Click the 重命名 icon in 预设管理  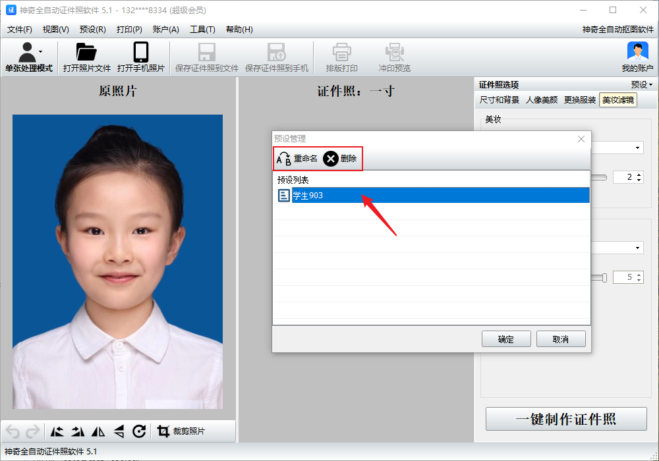point(283,159)
